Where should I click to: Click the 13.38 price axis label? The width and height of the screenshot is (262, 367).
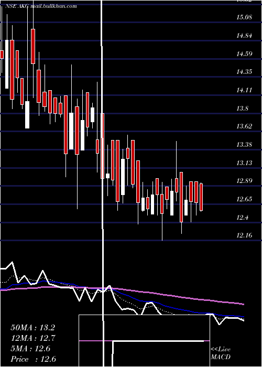(244, 145)
